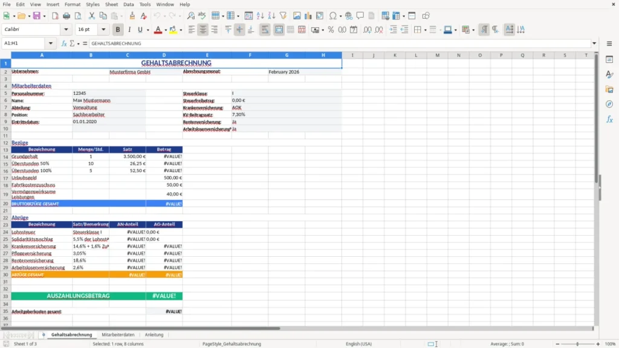This screenshot has height=348, width=619.
Task: Open background color dropdown arrow
Action: pyautogui.click(x=181, y=30)
